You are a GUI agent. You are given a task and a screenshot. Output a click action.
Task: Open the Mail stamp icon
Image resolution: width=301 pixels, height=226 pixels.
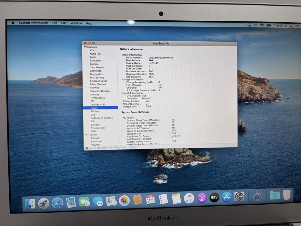click(71, 202)
